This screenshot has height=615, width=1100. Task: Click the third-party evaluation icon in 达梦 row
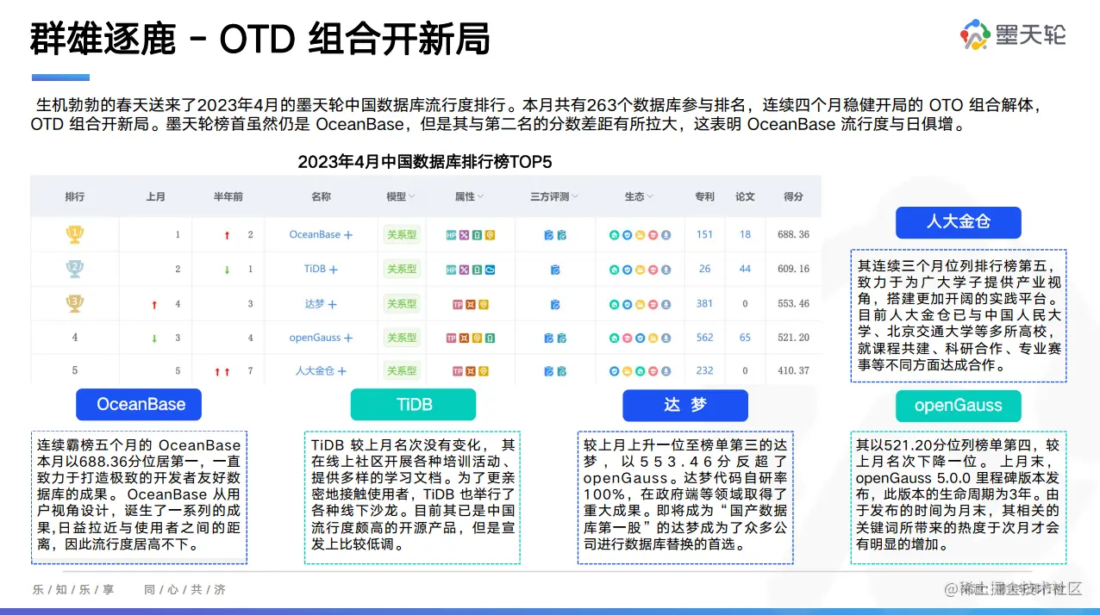pos(555,305)
